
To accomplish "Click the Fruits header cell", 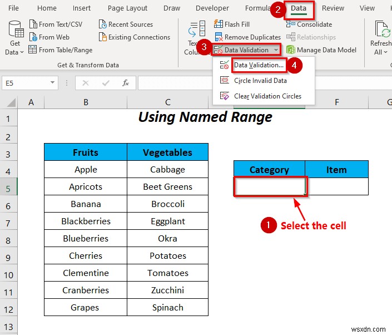I will (x=86, y=152).
